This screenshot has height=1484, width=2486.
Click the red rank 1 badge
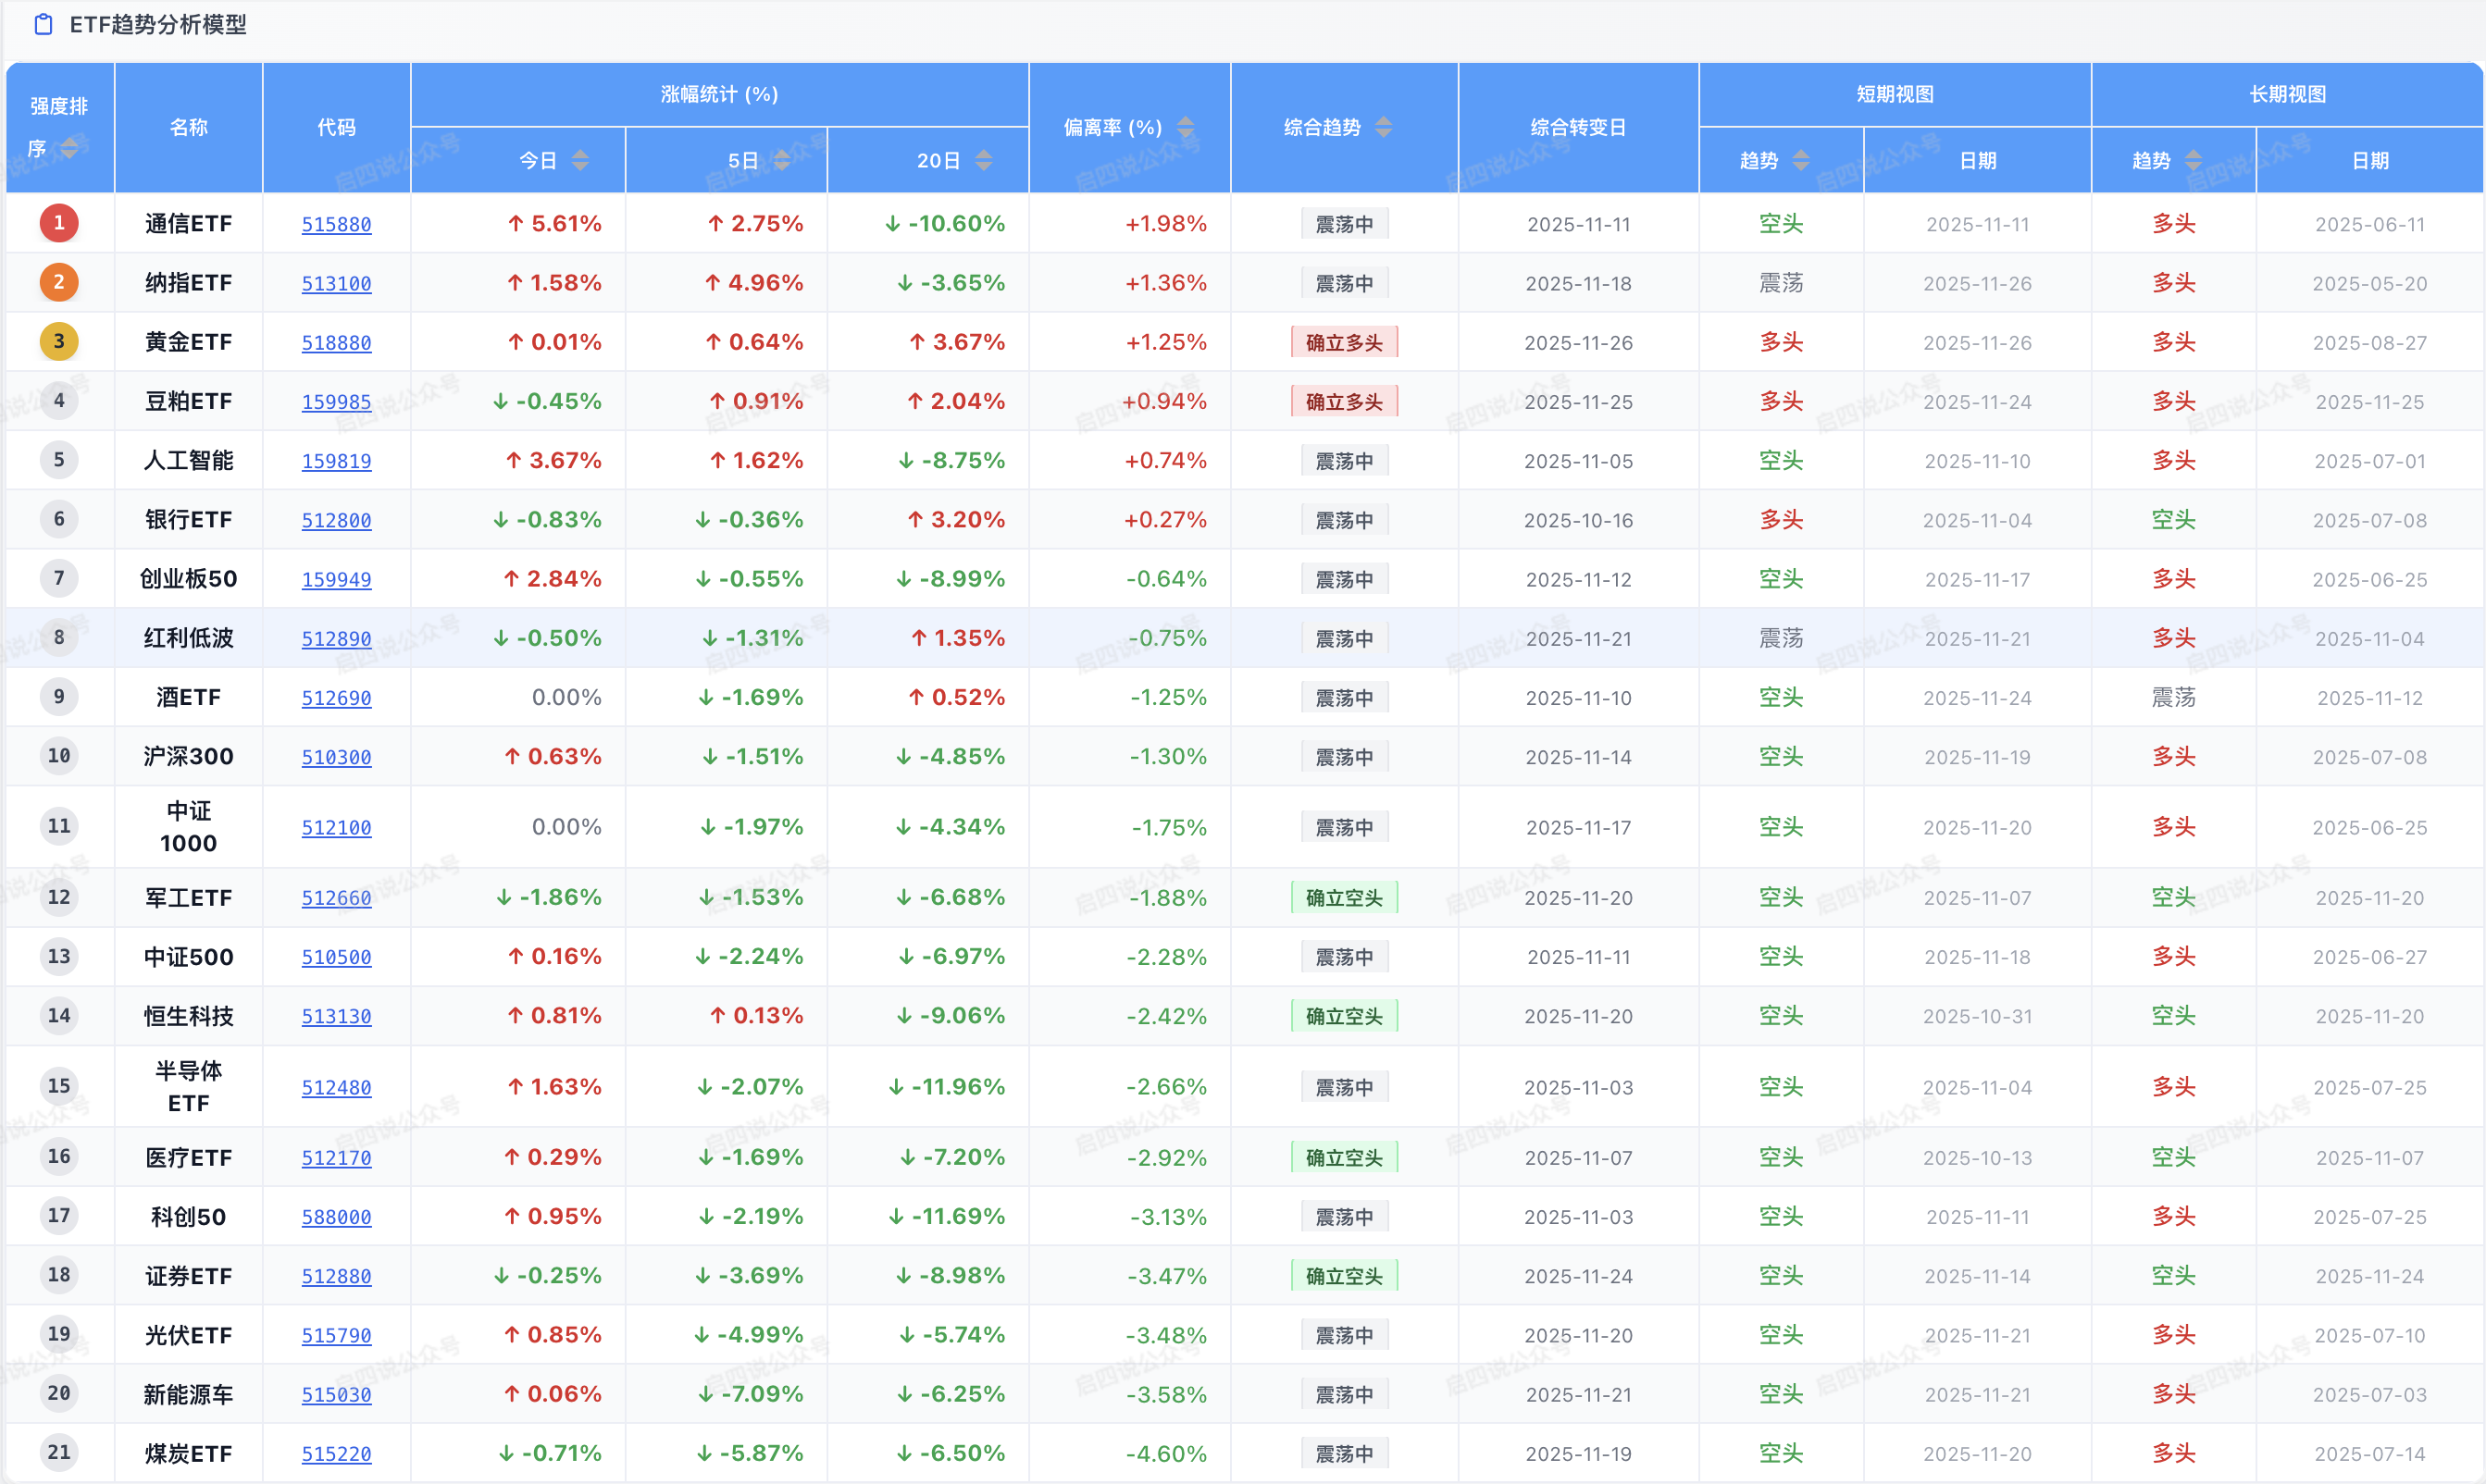click(x=59, y=223)
